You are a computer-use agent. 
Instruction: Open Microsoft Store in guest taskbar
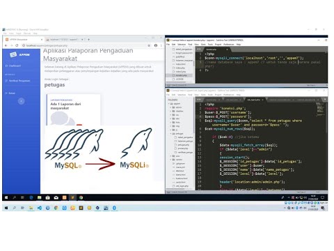[48, 197]
